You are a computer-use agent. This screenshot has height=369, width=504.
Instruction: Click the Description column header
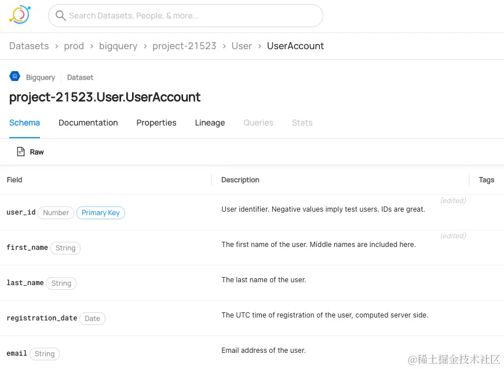(x=240, y=180)
